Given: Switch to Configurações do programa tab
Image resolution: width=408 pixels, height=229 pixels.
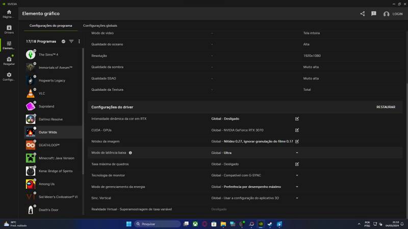Looking at the screenshot, I should (x=50, y=26).
